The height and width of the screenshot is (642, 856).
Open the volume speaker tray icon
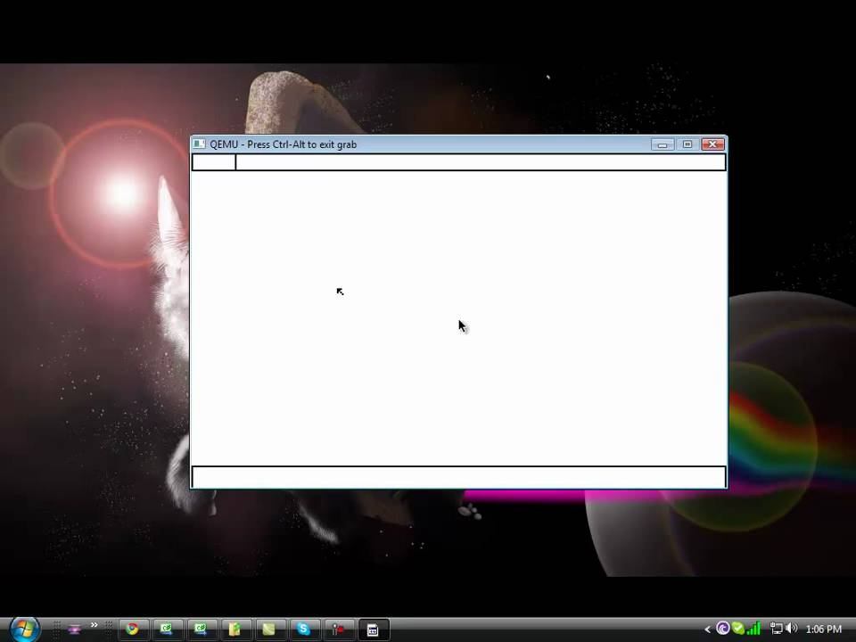792,629
